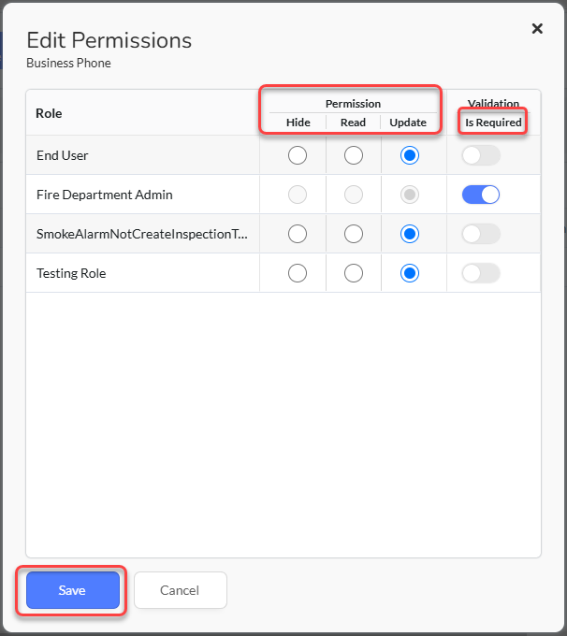Click the Is Required column header
The image size is (567, 636).
[493, 123]
